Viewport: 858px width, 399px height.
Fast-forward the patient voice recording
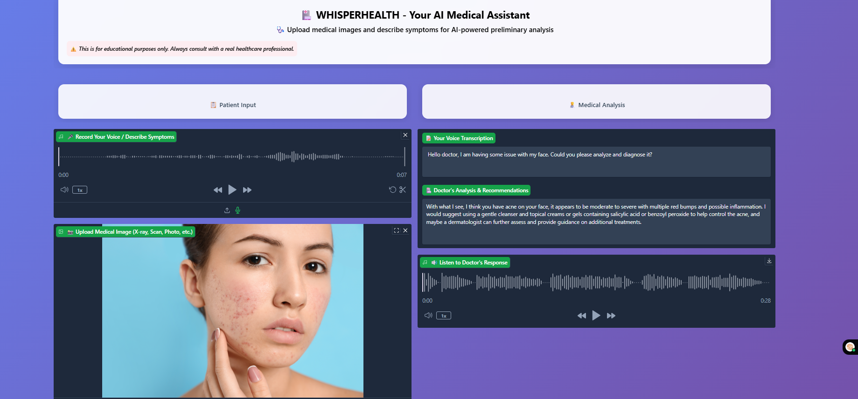[247, 190]
